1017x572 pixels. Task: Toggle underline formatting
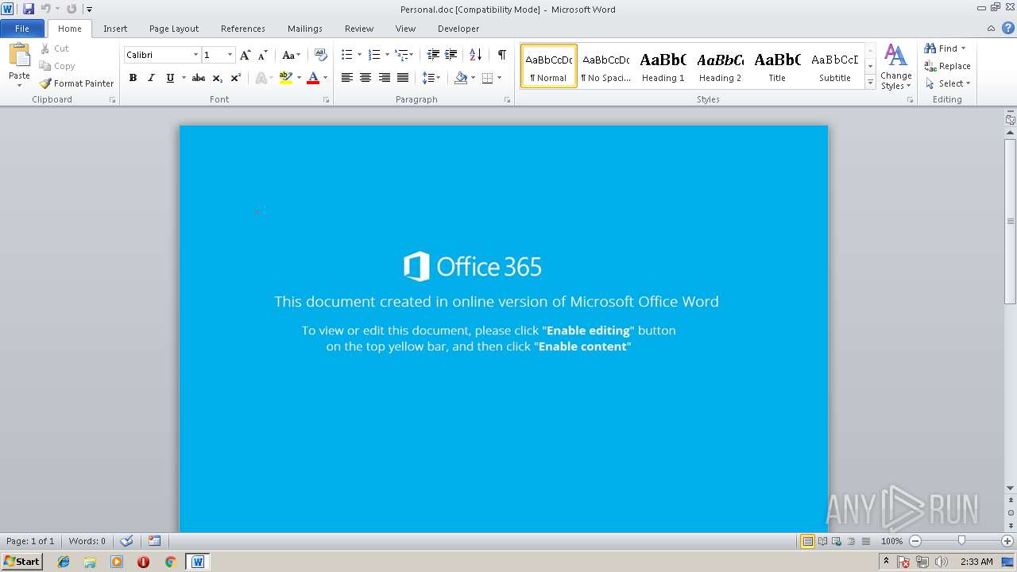click(x=170, y=78)
